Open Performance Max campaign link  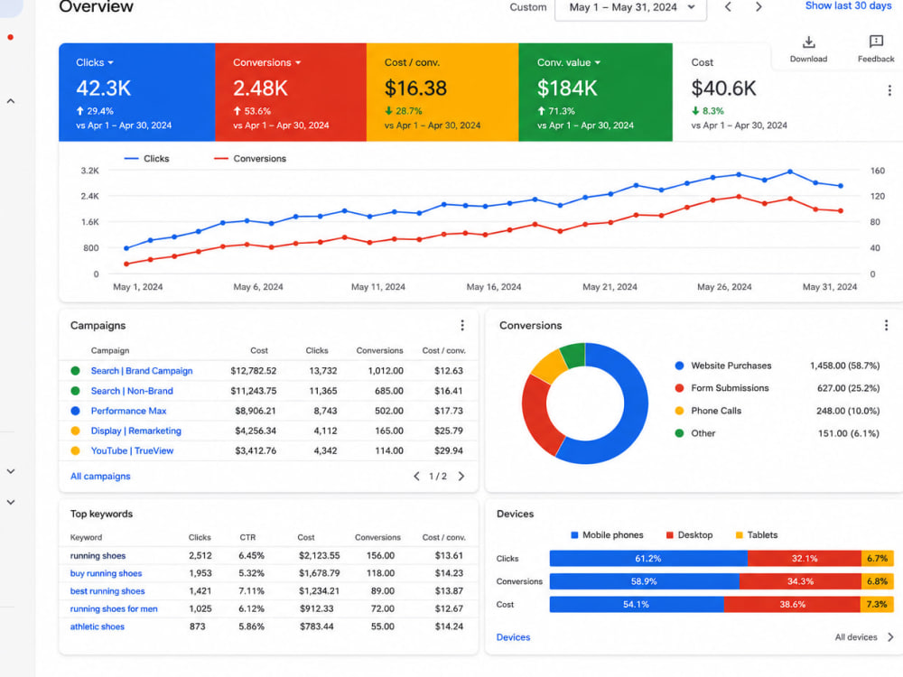(128, 411)
